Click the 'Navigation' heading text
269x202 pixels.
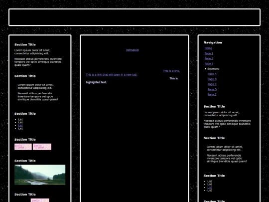213,42
